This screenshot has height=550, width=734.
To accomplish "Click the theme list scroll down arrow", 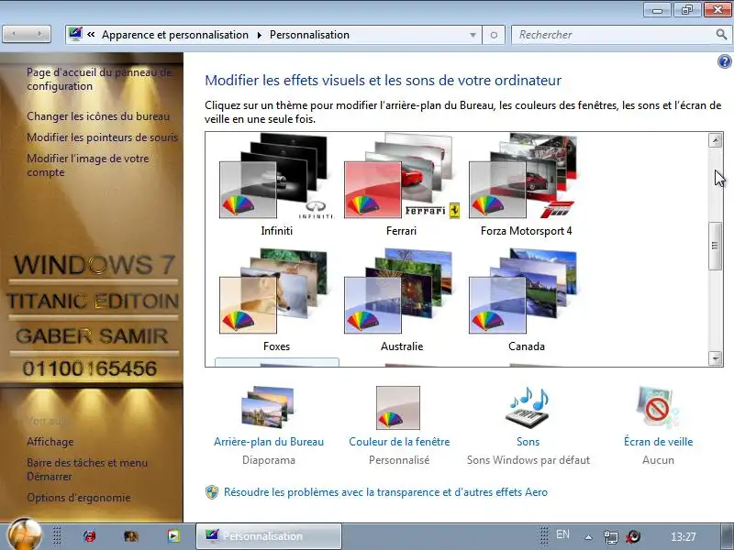I will coord(715,358).
